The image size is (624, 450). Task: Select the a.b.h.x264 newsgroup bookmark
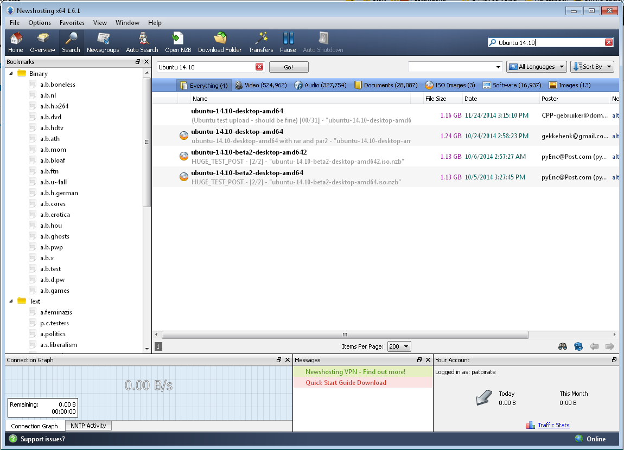[x=54, y=106]
